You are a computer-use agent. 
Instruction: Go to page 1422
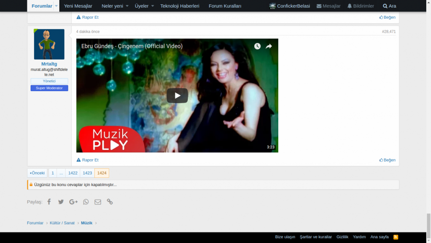73,173
